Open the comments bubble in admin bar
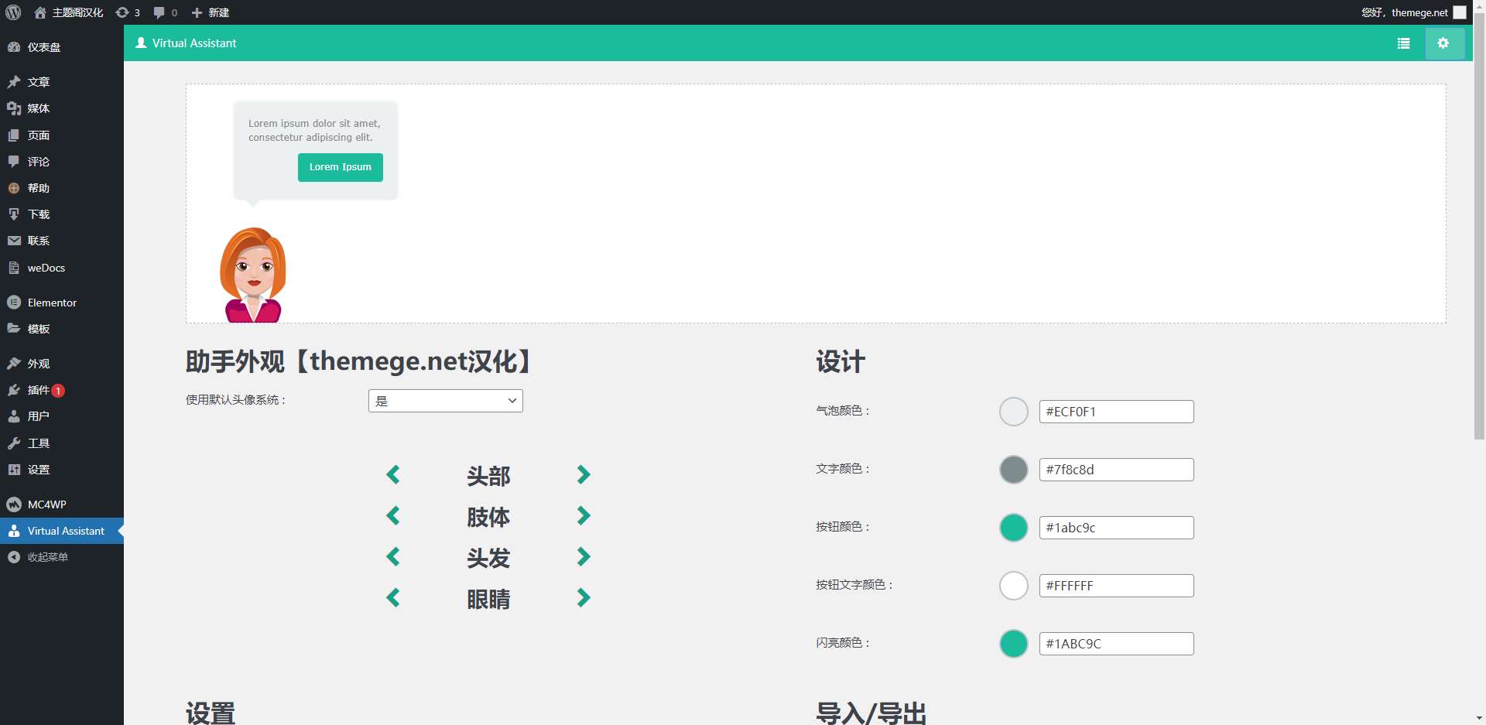 [166, 12]
